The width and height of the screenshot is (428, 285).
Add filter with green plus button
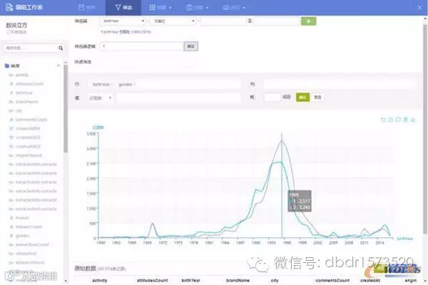click(308, 21)
